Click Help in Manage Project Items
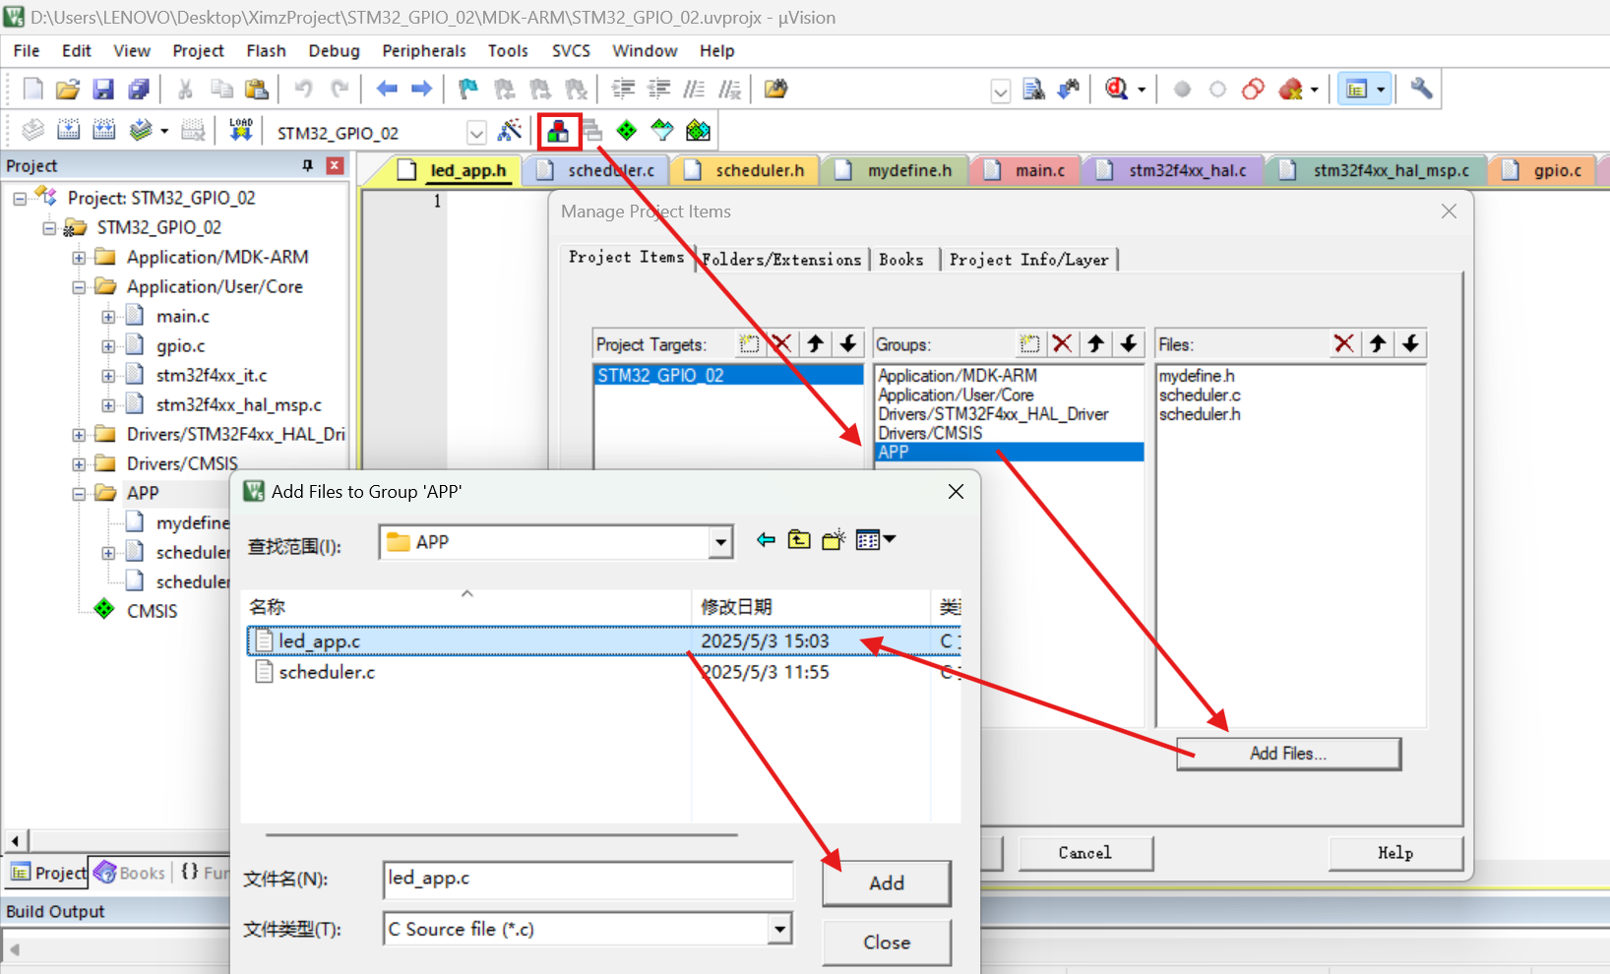Screen dimensions: 1610x974 point(1395,853)
